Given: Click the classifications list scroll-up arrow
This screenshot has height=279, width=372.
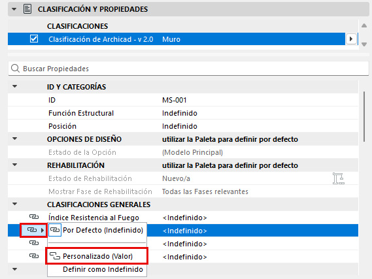Looking at the screenshot, I should tap(364, 25).
